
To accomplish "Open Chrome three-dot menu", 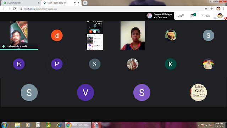I will click(x=223, y=9).
